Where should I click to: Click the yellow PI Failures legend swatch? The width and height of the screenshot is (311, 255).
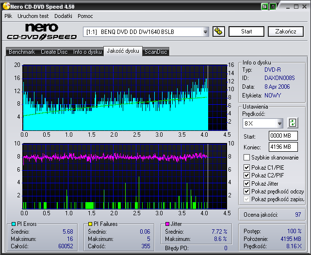(x=90, y=224)
